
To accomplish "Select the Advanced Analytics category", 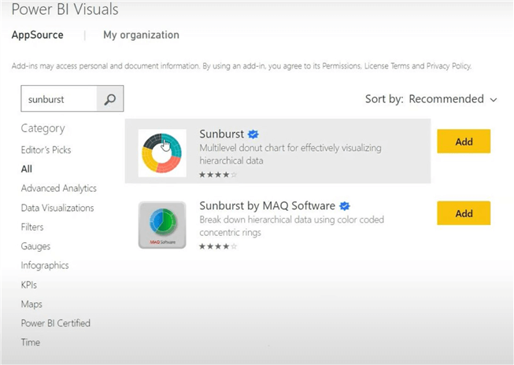I will [x=59, y=188].
